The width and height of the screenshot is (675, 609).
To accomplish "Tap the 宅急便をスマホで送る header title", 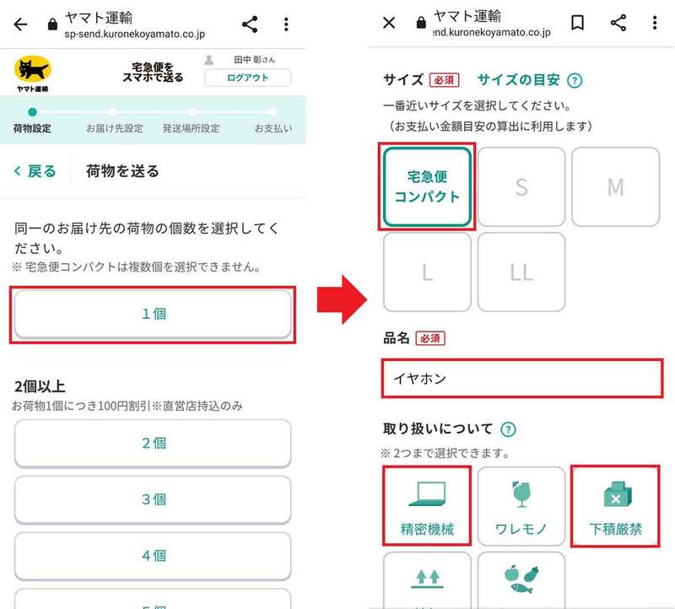I will tap(153, 73).
